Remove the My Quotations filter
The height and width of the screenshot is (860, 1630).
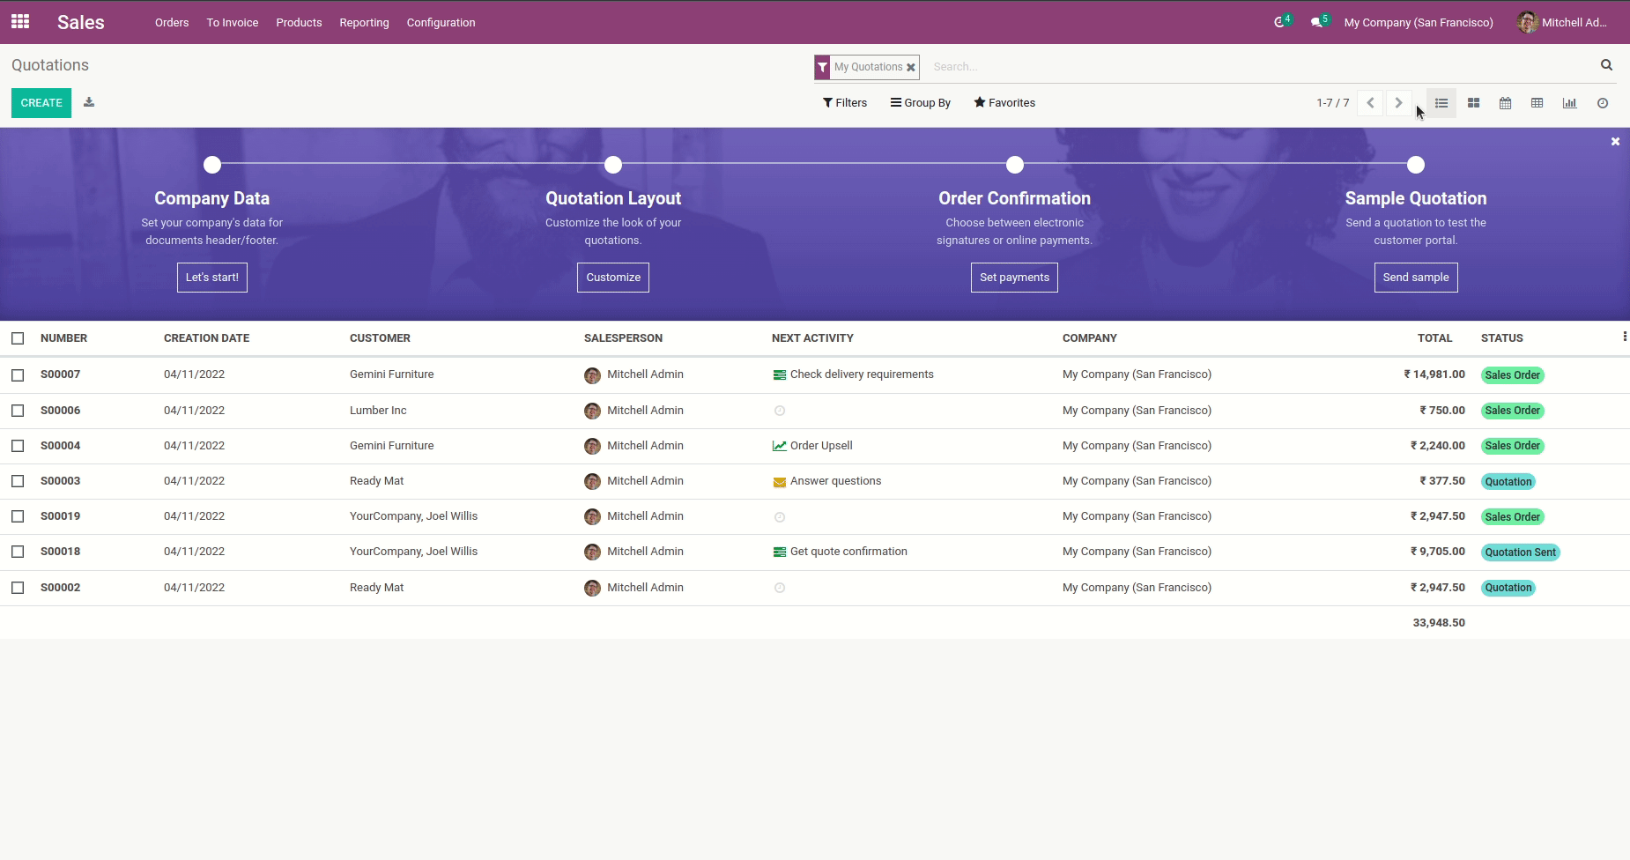[911, 67]
